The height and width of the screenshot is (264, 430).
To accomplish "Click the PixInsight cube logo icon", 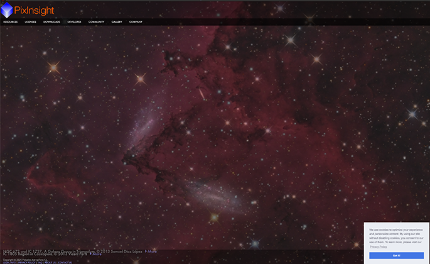I will [x=7, y=9].
